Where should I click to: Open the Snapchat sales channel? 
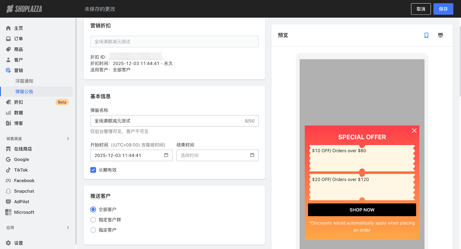pos(24,191)
